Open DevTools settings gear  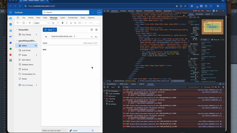point(217,11)
